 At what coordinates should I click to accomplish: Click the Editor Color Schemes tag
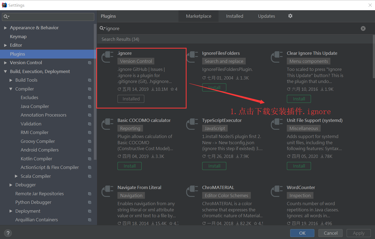(x=226, y=195)
